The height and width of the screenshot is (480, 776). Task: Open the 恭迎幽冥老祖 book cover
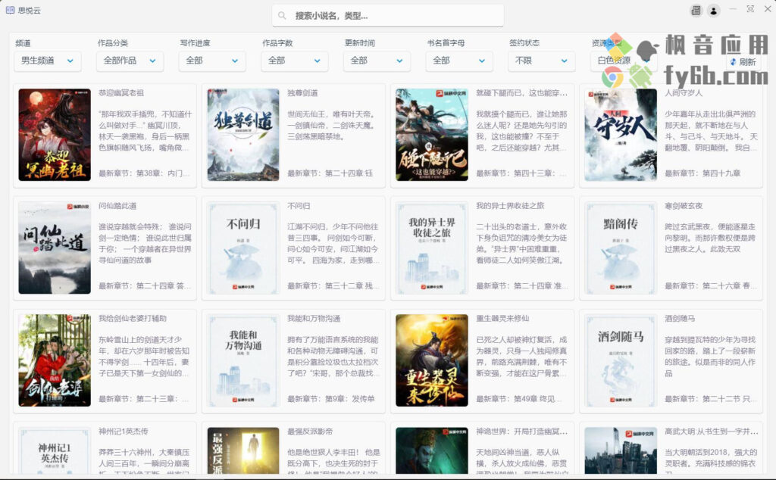tap(55, 135)
